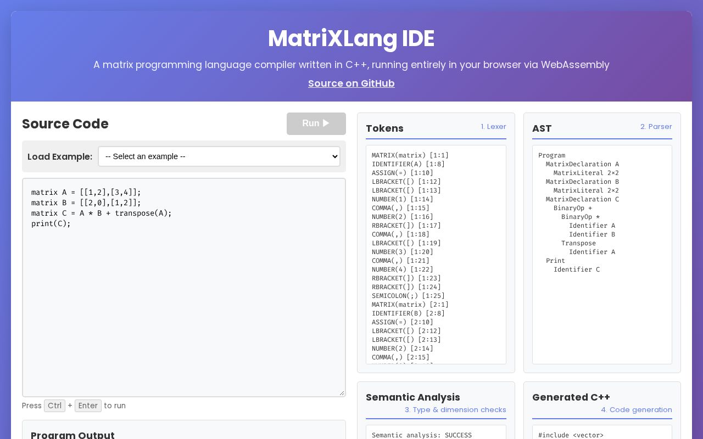Viewport: 703px width, 439px height.
Task: Click the '1. Lexer' stage label
Action: pyautogui.click(x=493, y=127)
